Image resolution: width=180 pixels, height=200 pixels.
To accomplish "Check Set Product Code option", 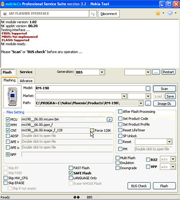I will point(120,118).
